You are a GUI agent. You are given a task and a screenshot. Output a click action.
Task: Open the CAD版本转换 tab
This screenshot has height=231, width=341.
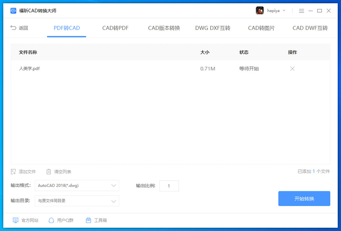click(164, 28)
